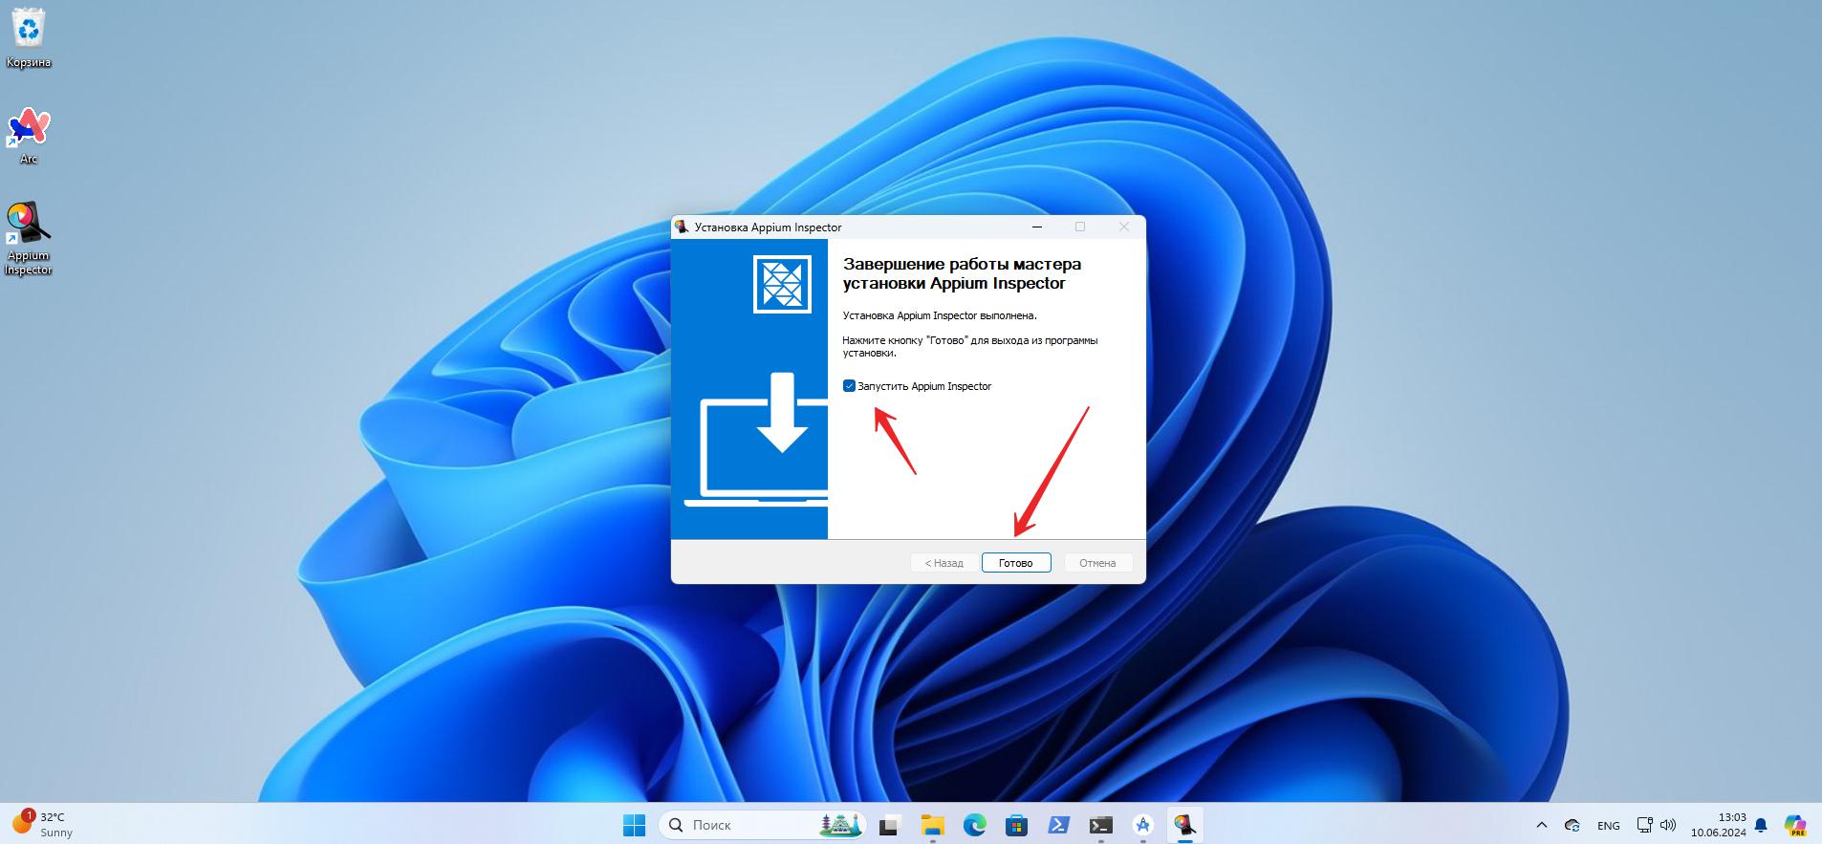Click the Appium Inspector setup taskbar icon

(1184, 825)
